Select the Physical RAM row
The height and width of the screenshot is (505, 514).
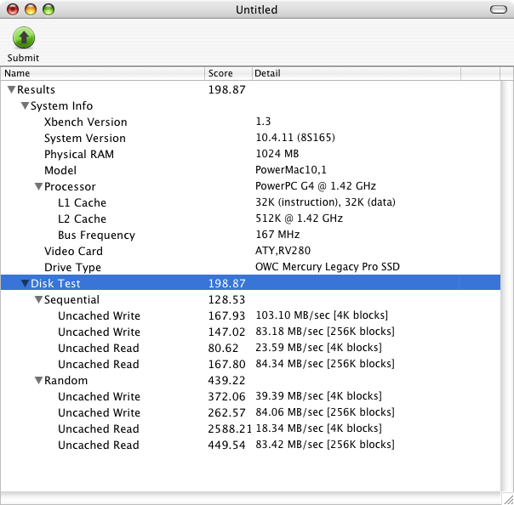[x=79, y=155]
